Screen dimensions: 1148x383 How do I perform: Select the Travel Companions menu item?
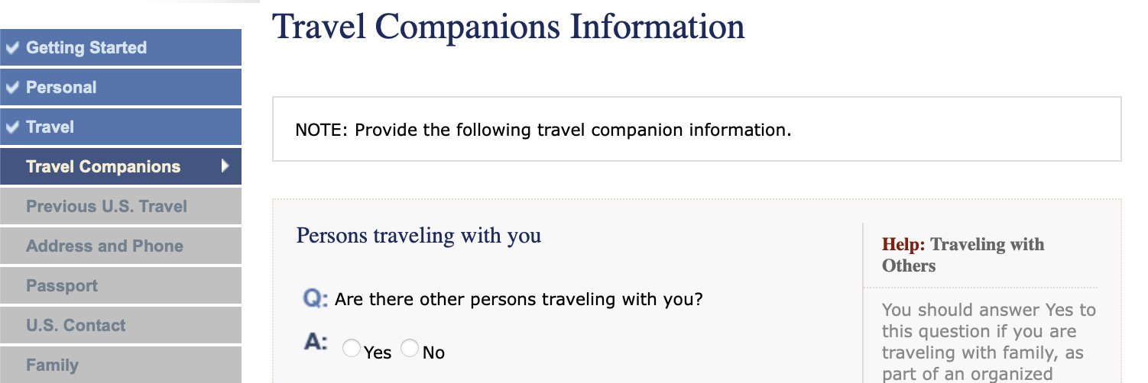click(121, 166)
